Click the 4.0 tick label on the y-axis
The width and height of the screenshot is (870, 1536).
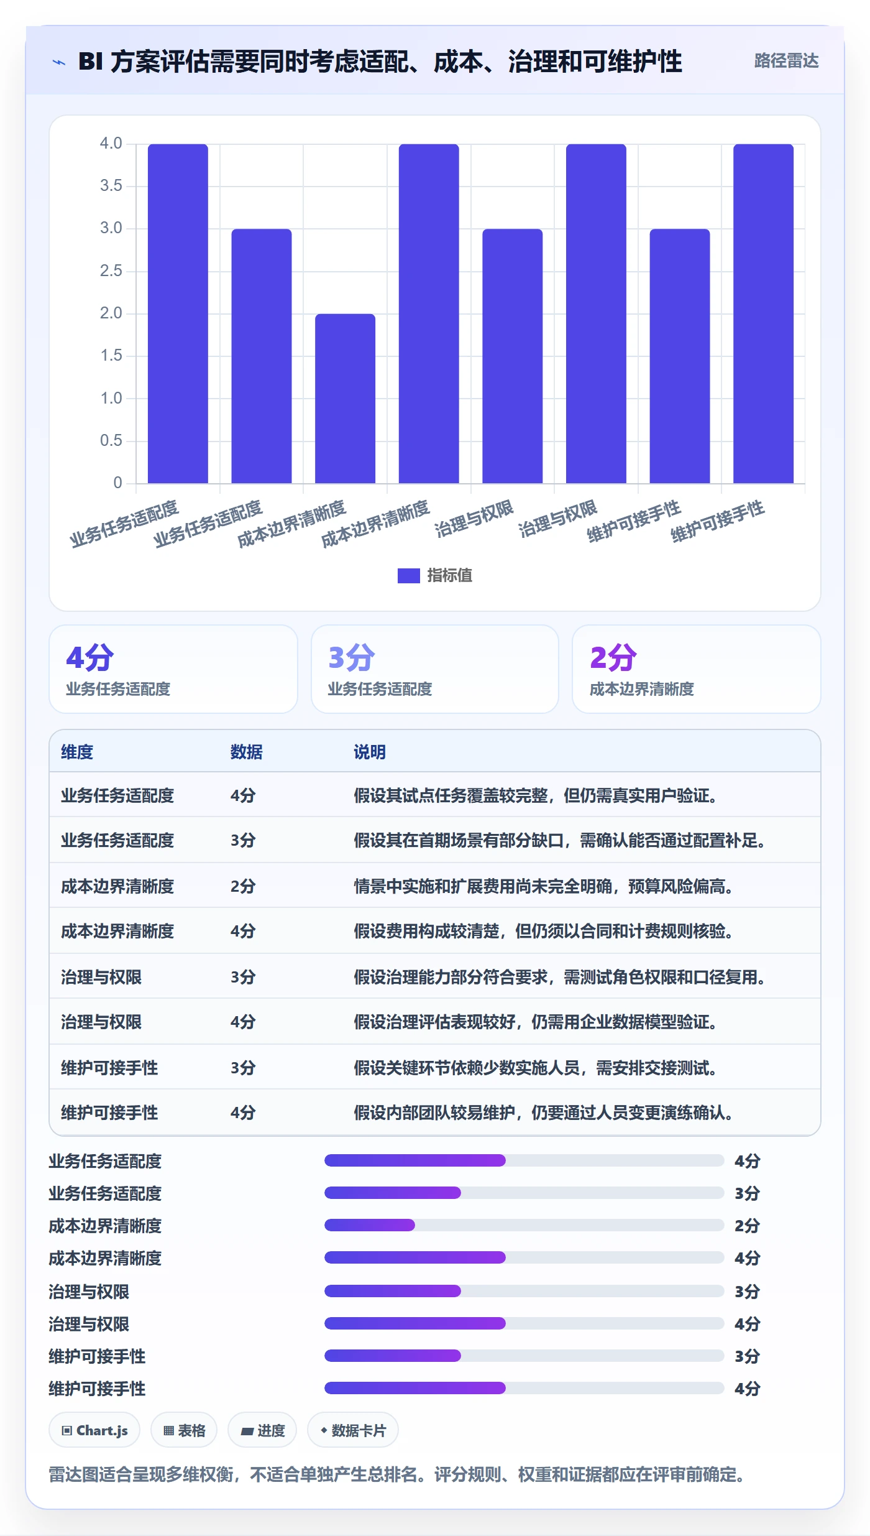[x=111, y=144]
